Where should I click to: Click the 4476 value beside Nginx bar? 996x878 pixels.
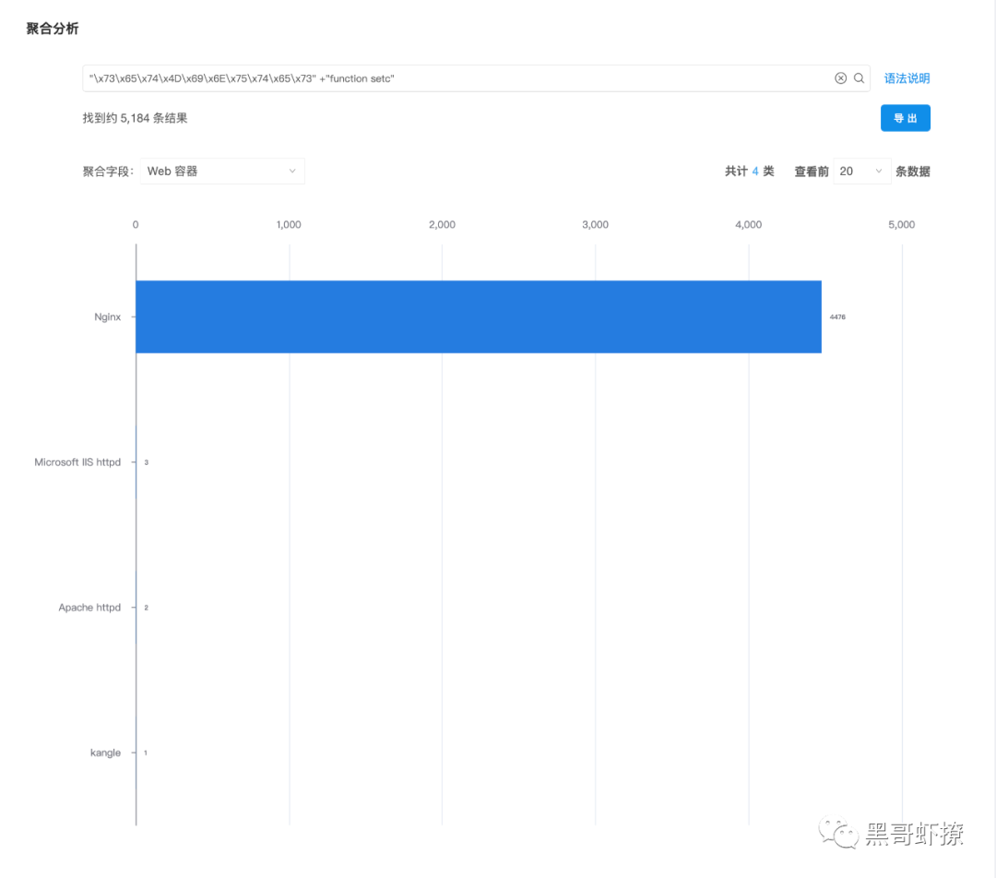tap(837, 316)
